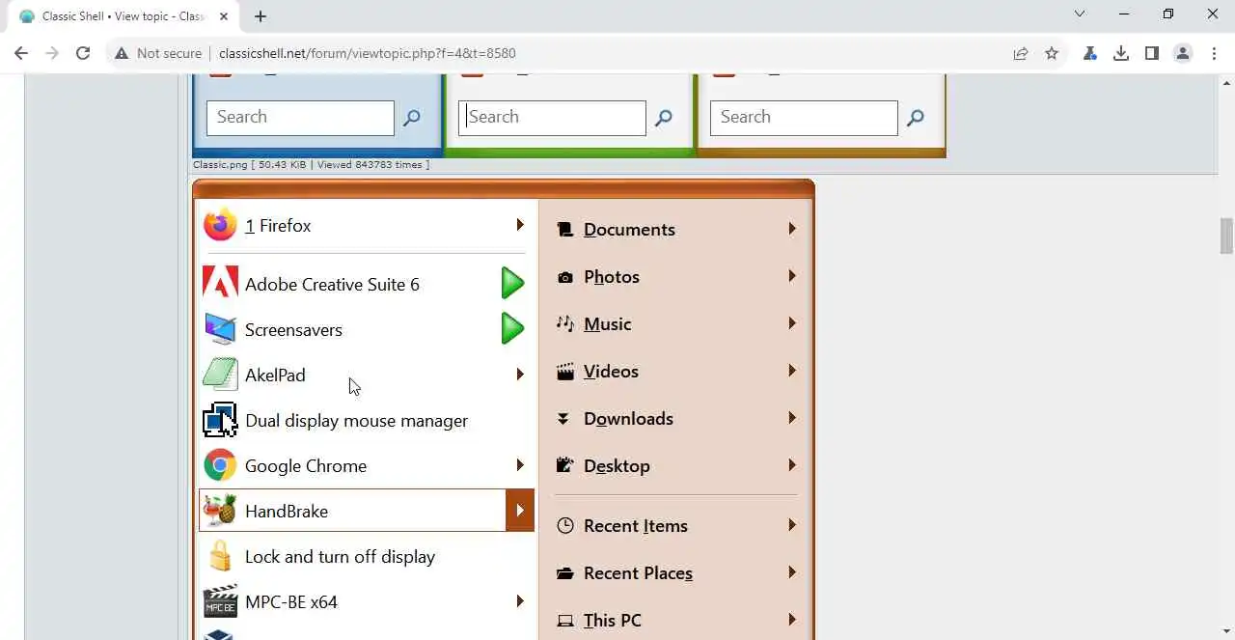Click the This PC computer icon
The width and height of the screenshot is (1235, 640).
point(565,621)
